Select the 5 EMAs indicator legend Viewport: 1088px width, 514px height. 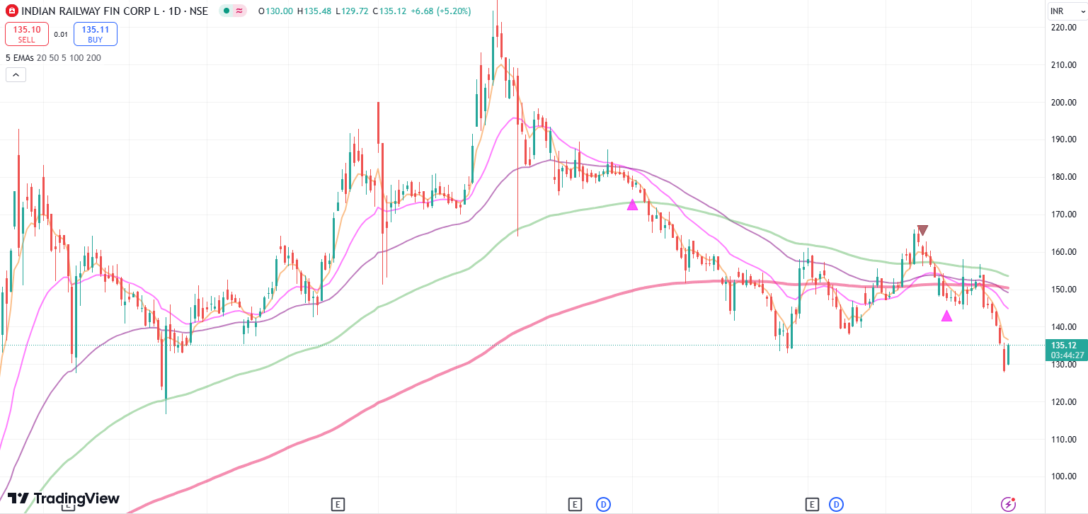(x=53, y=58)
